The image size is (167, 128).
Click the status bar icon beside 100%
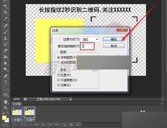[25, 99]
